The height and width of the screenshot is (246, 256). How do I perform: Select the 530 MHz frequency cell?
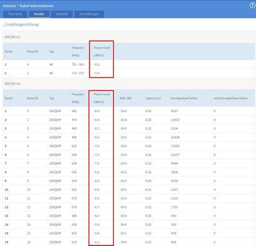[x=74, y=155]
